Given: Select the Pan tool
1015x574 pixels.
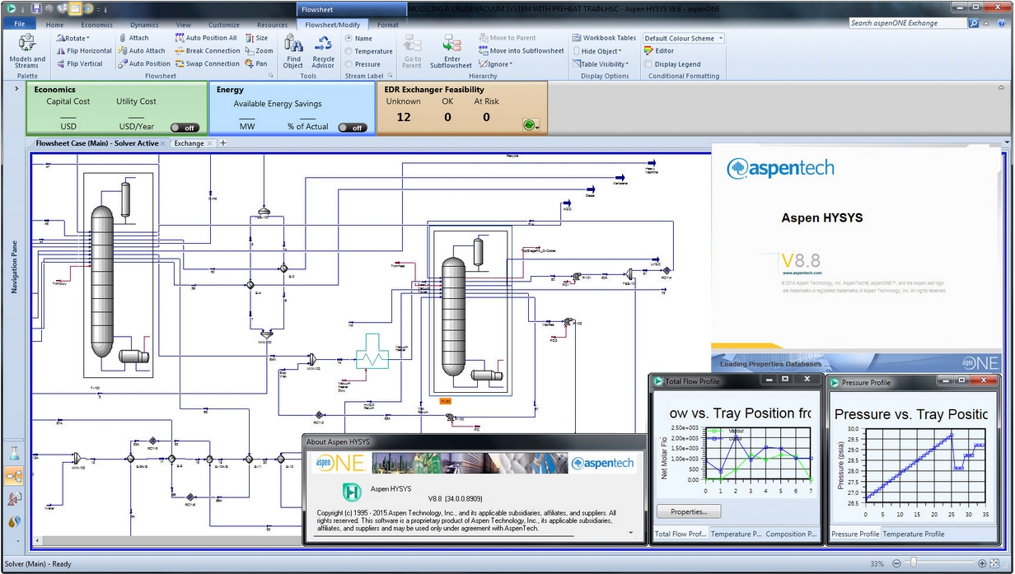Looking at the screenshot, I should pos(256,63).
